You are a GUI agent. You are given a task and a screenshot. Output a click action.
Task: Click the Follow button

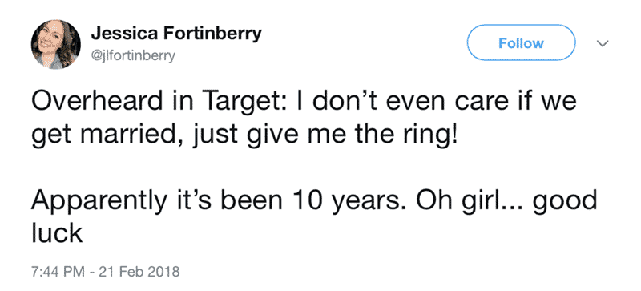(x=522, y=43)
